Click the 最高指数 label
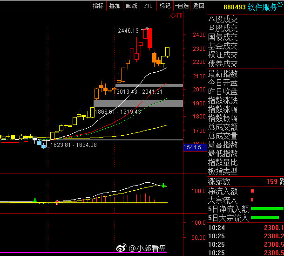This screenshot has width=284, height=256. pos(223,145)
